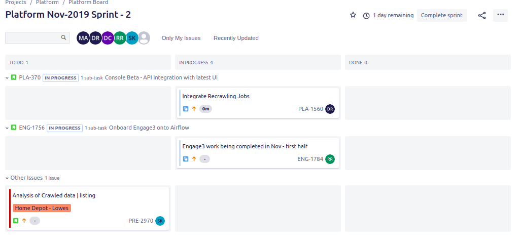Filter by DC avatar

click(x=108, y=38)
